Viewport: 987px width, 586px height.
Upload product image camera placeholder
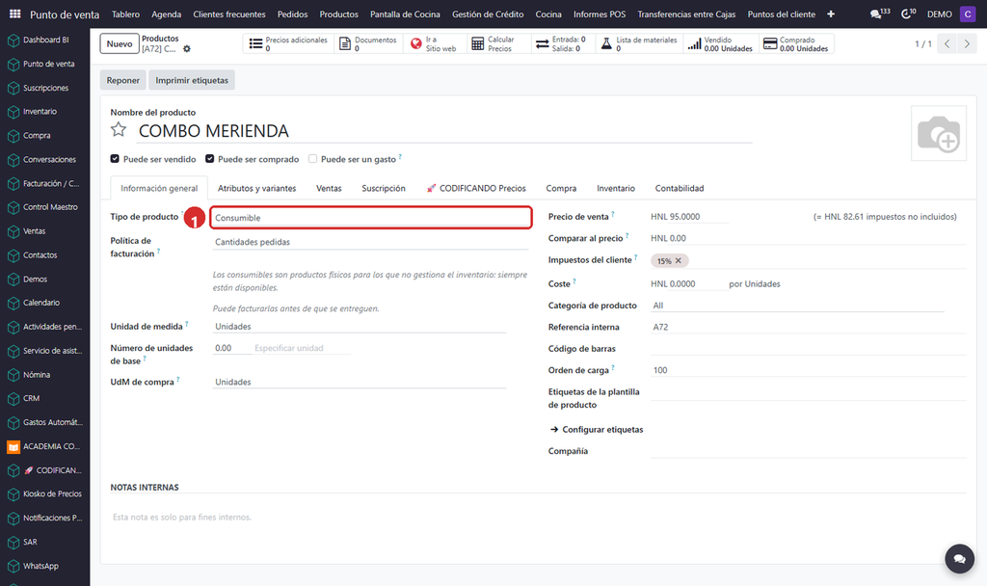coord(939,133)
